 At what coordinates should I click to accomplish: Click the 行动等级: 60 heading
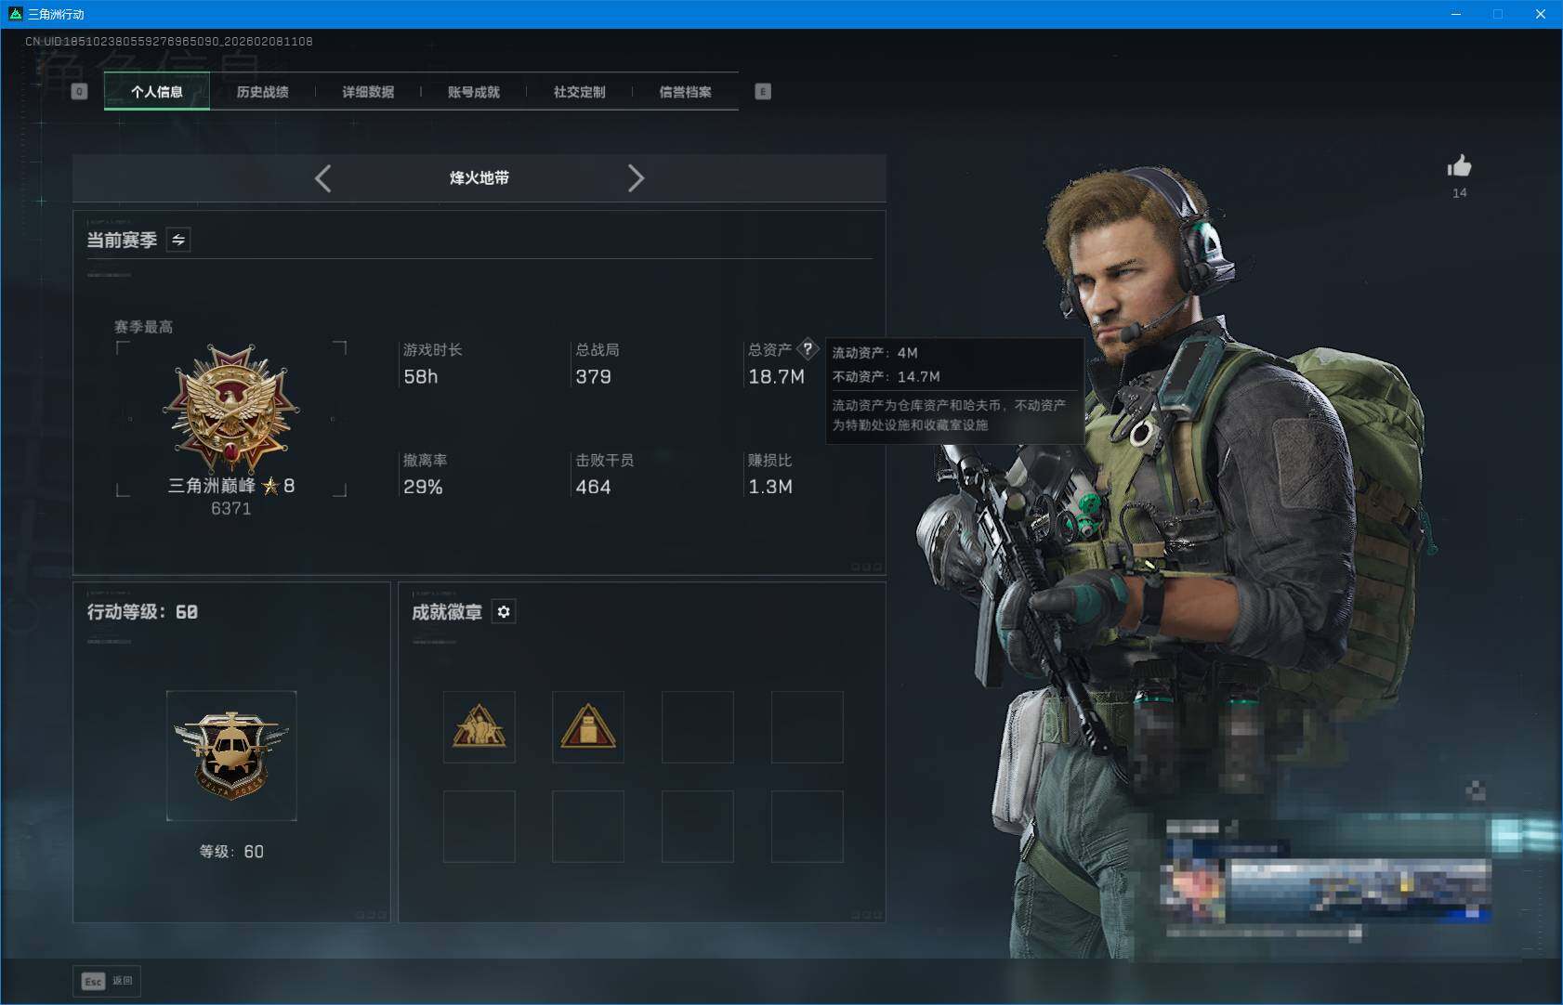[142, 611]
